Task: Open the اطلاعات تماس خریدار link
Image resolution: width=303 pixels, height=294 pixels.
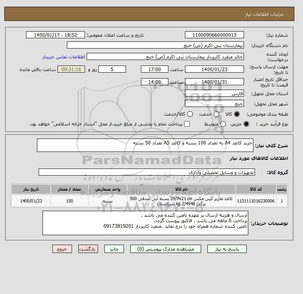Action: coord(64,57)
